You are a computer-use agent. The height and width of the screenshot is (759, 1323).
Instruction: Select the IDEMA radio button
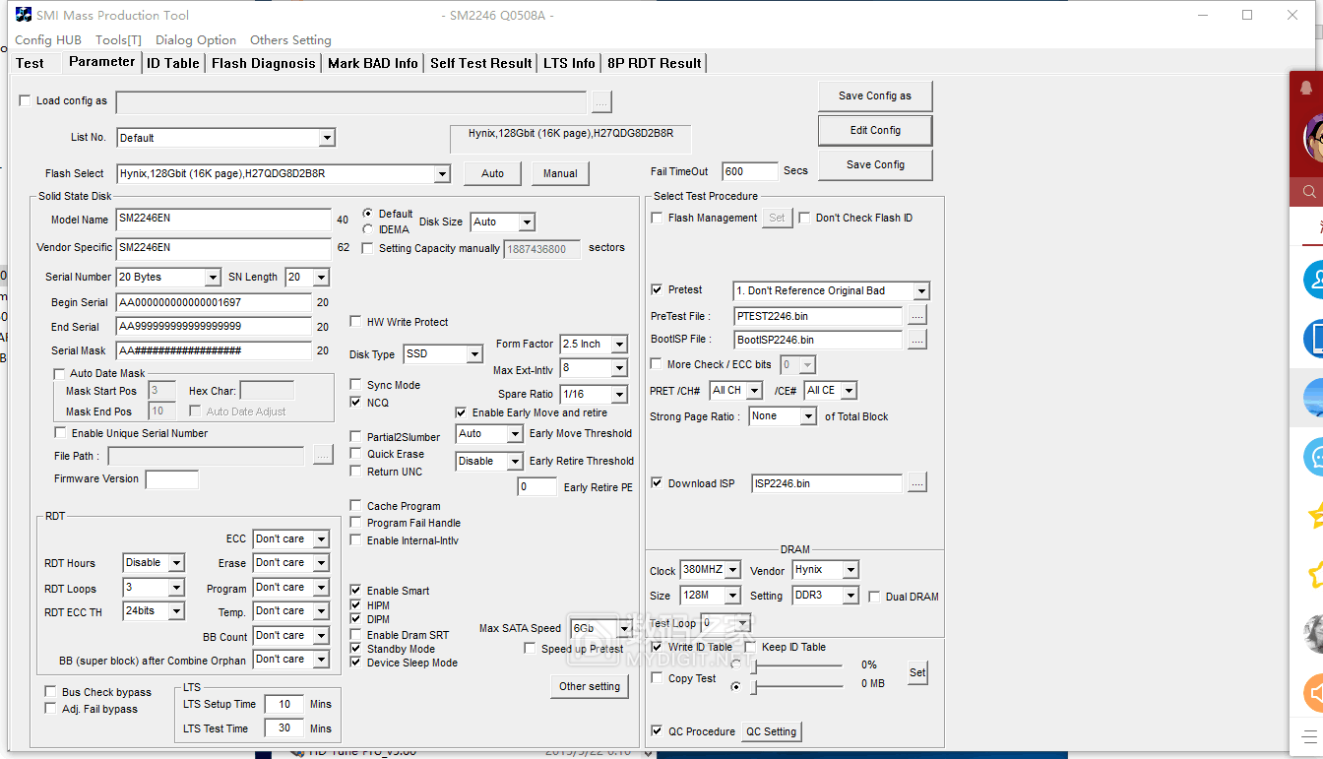[368, 229]
